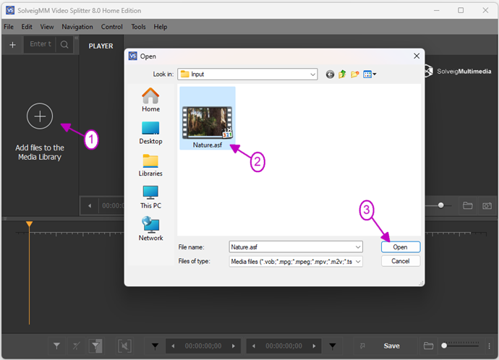Go to Desktop in the places bar
Image resolution: width=499 pixels, height=360 pixels.
150,133
